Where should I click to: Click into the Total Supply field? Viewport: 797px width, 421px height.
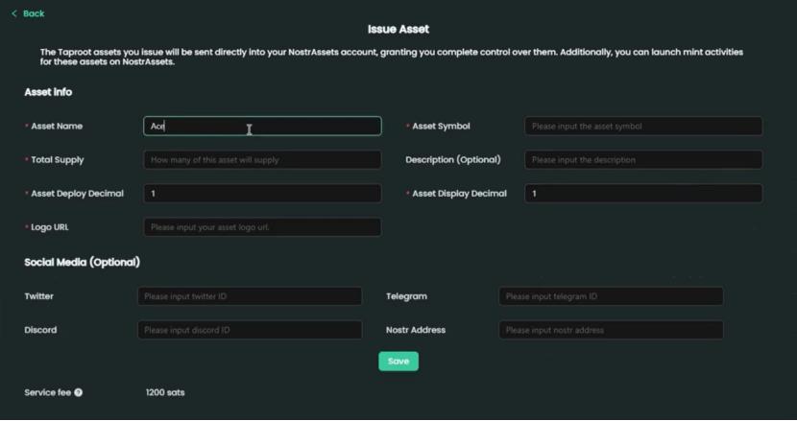click(x=262, y=160)
